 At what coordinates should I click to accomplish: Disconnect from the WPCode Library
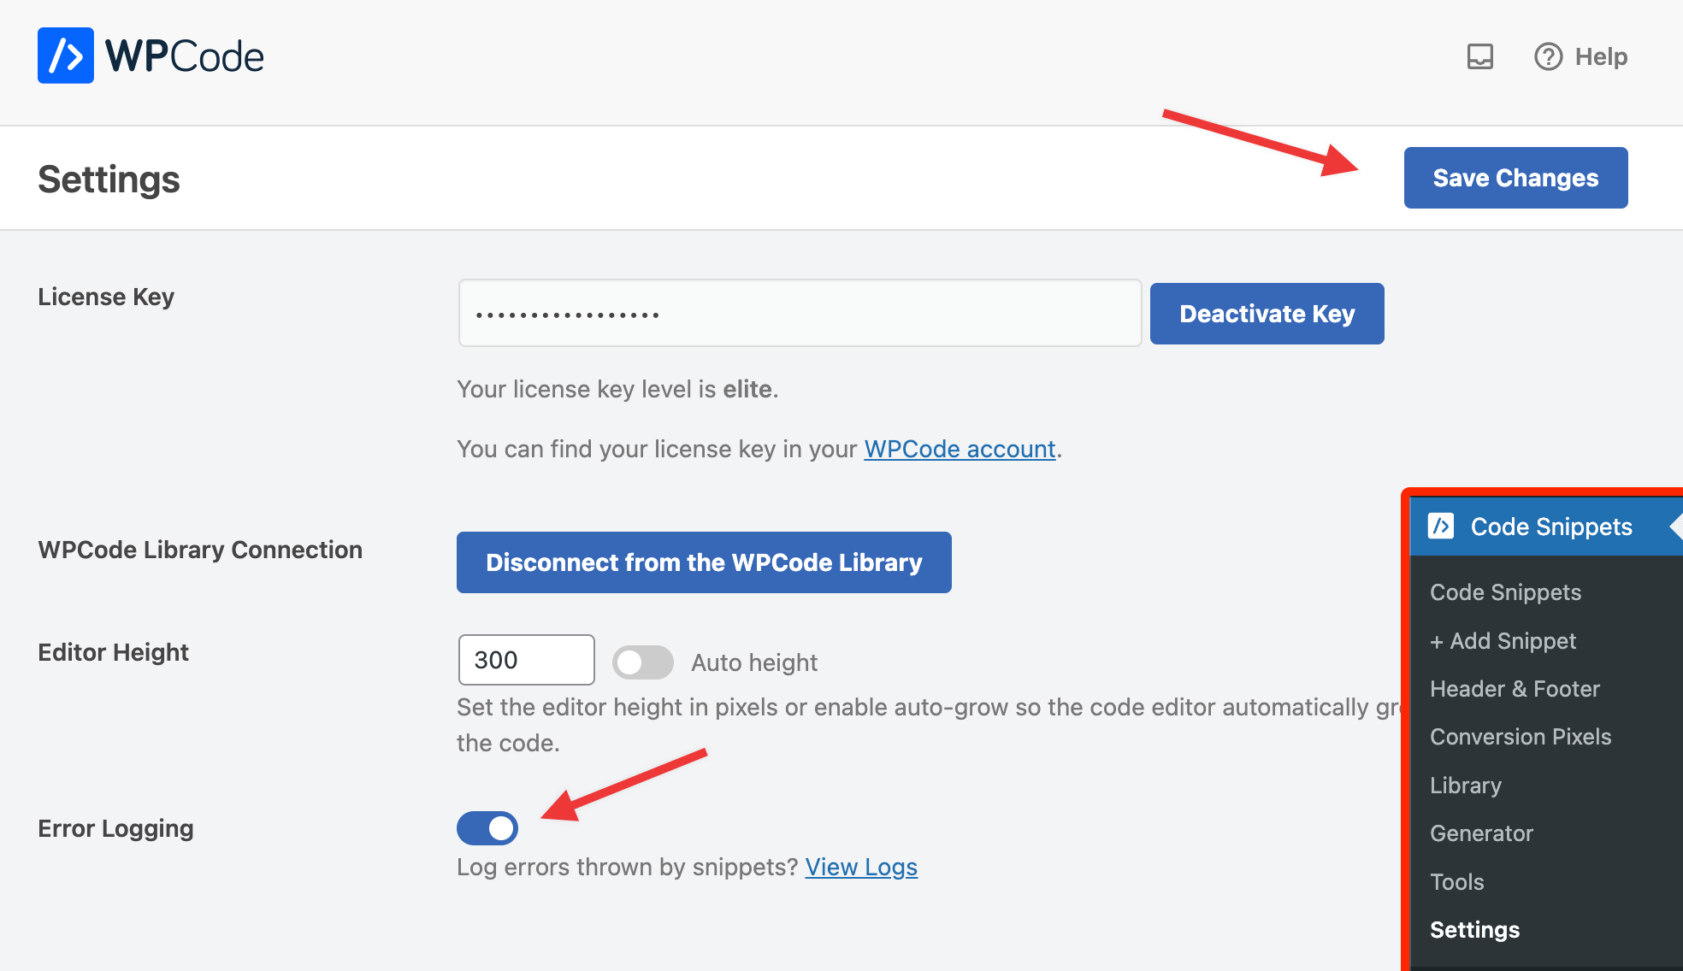click(x=703, y=562)
